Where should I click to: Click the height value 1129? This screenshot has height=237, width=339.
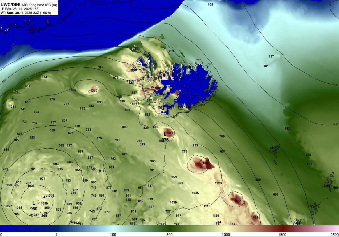pos(216,216)
